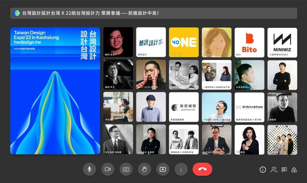
Task: Click the One-Forty name label
Action: 176,55
